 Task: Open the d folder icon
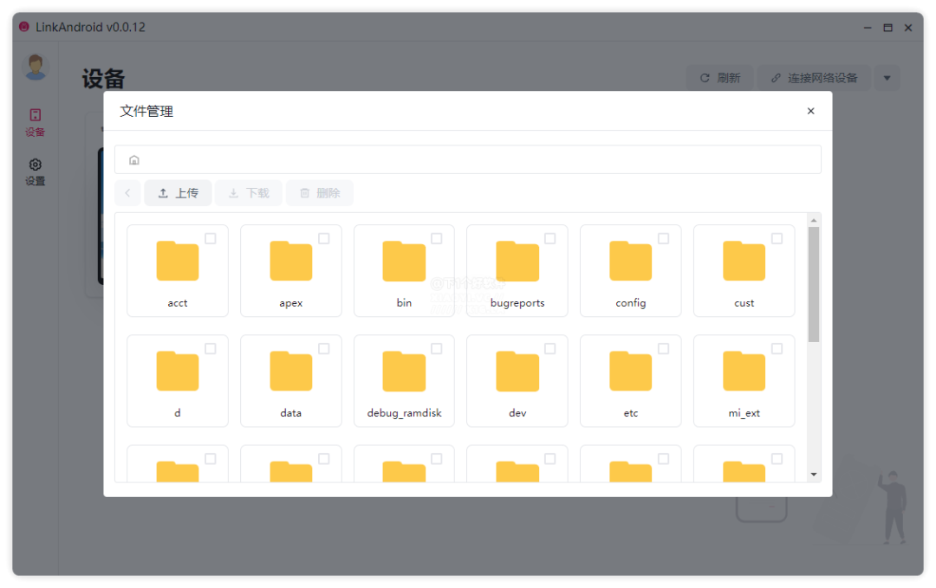click(178, 371)
